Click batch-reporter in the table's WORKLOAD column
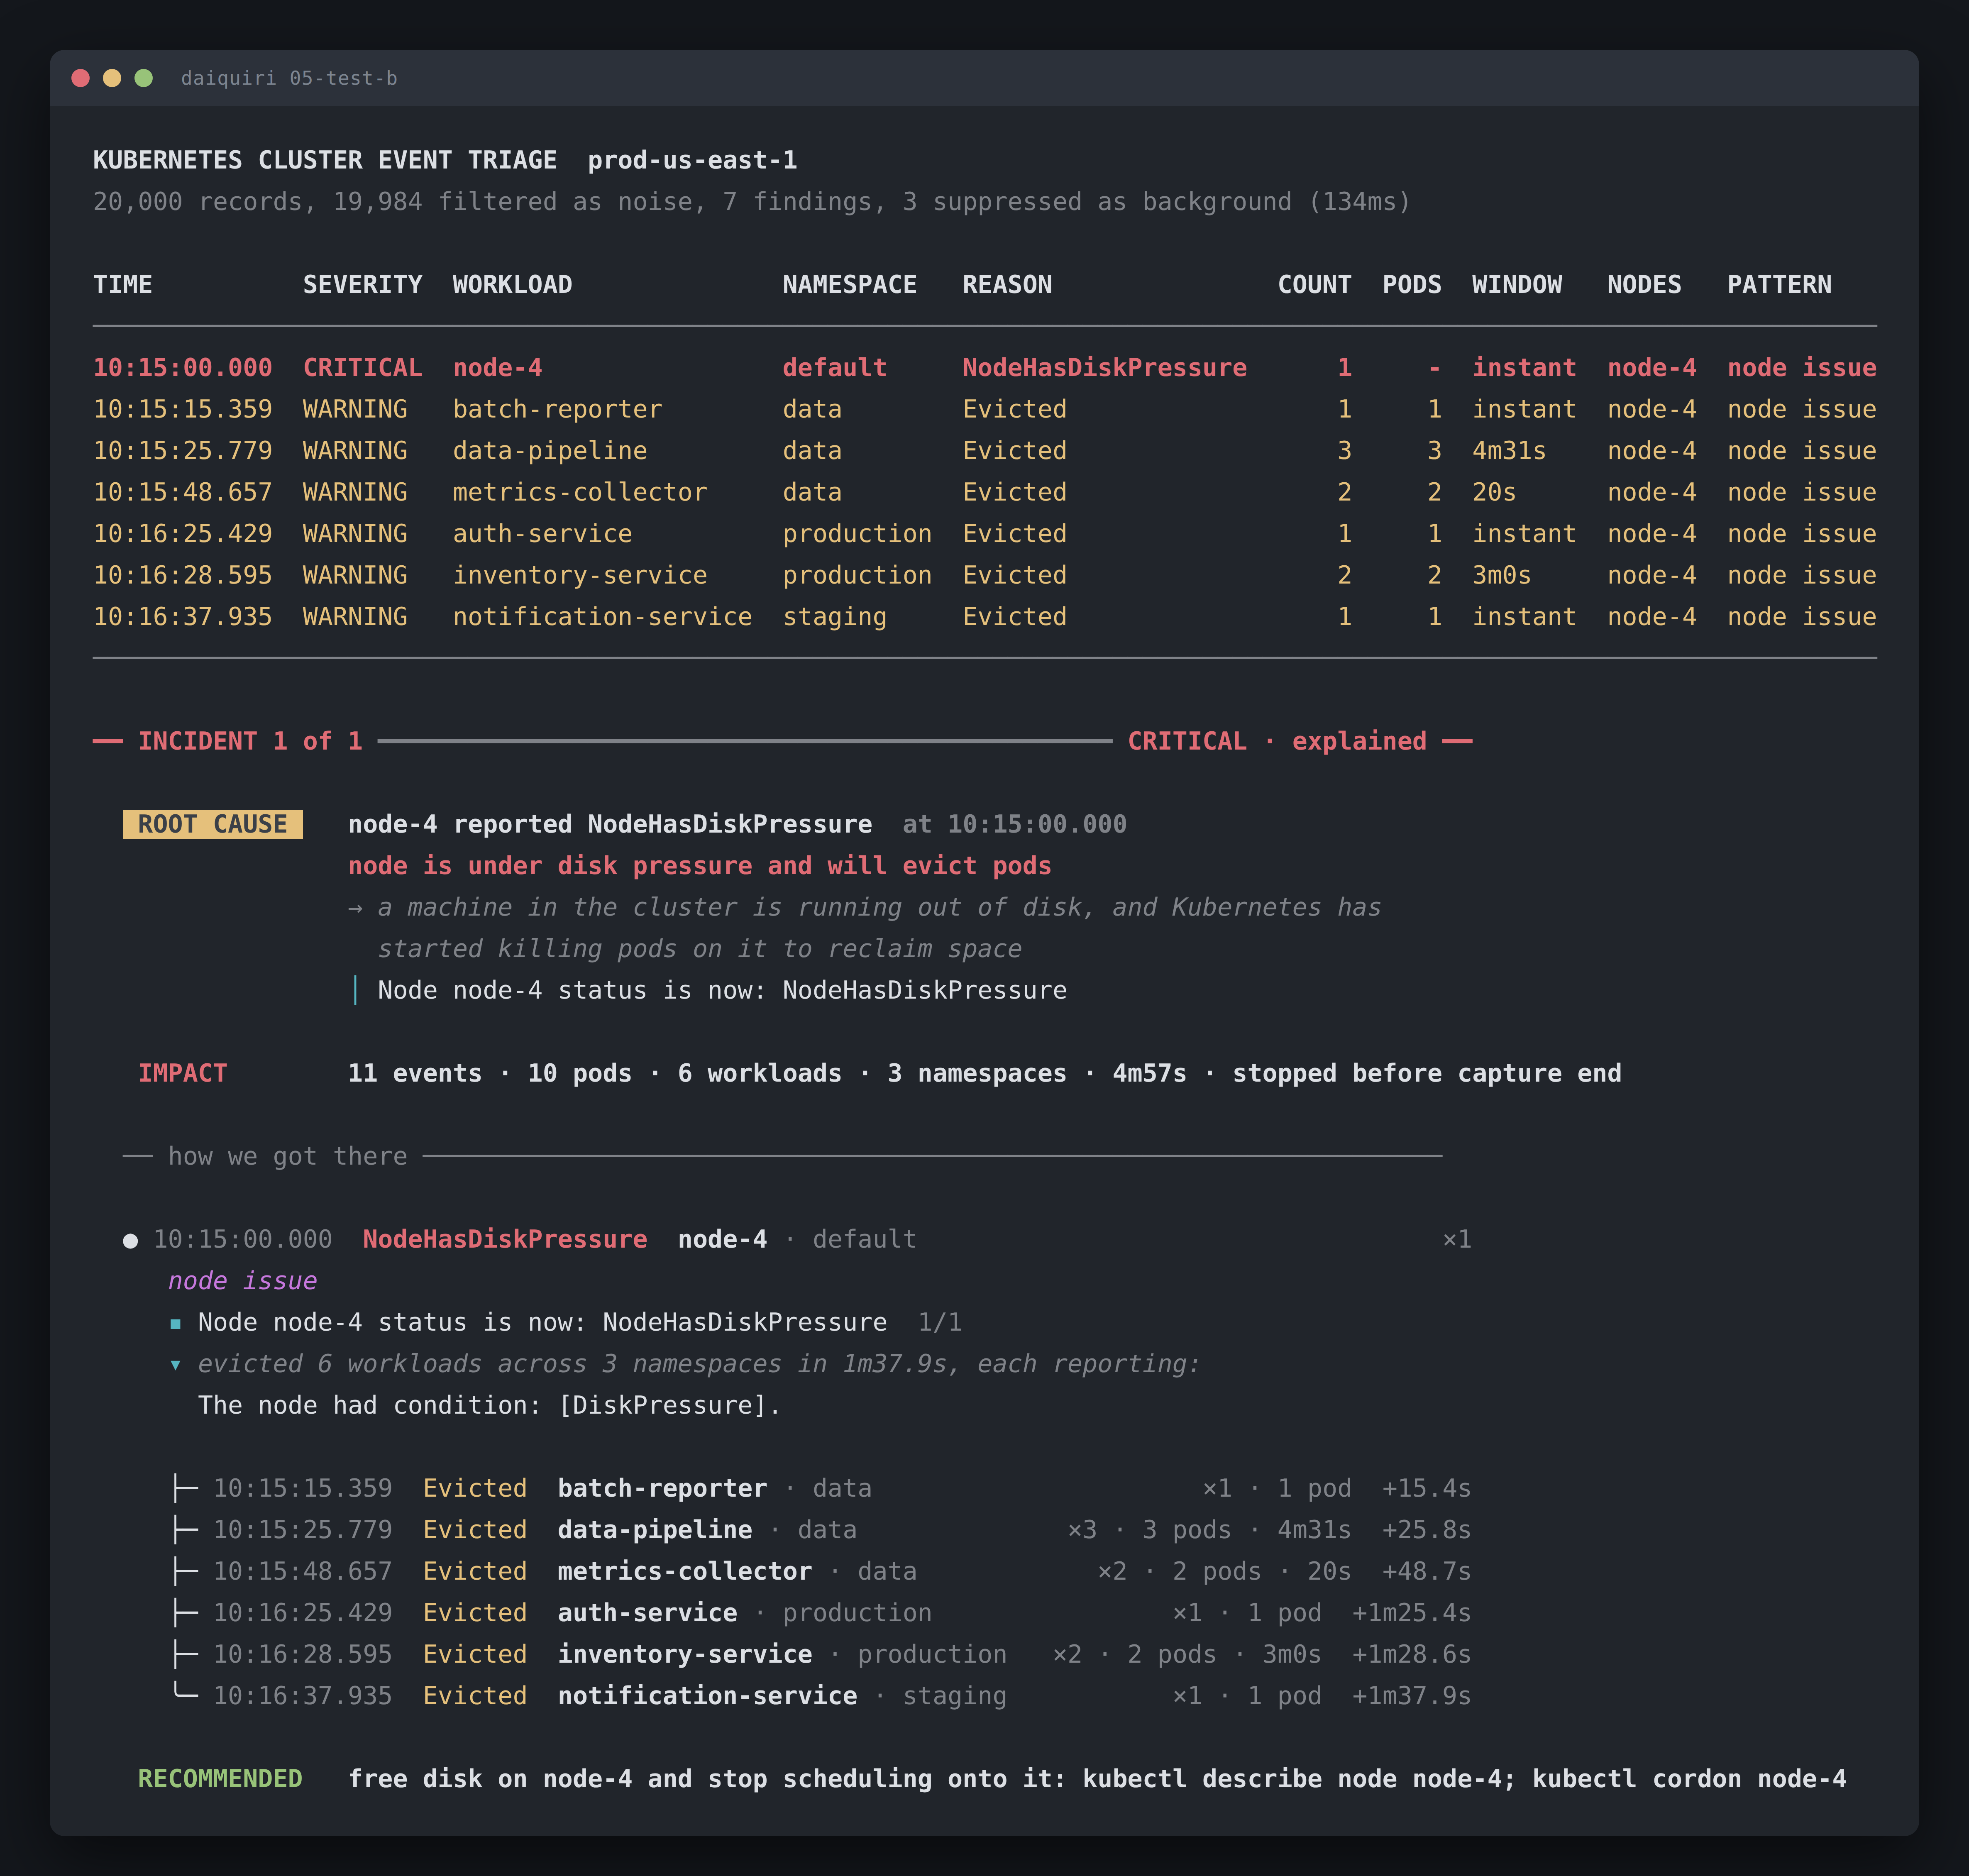This screenshot has height=1876, width=1969. [x=558, y=409]
